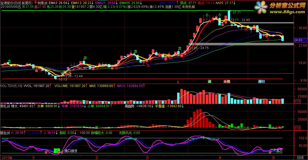Click the 12.26 - 12.44 gap annotation

point(73,76)
